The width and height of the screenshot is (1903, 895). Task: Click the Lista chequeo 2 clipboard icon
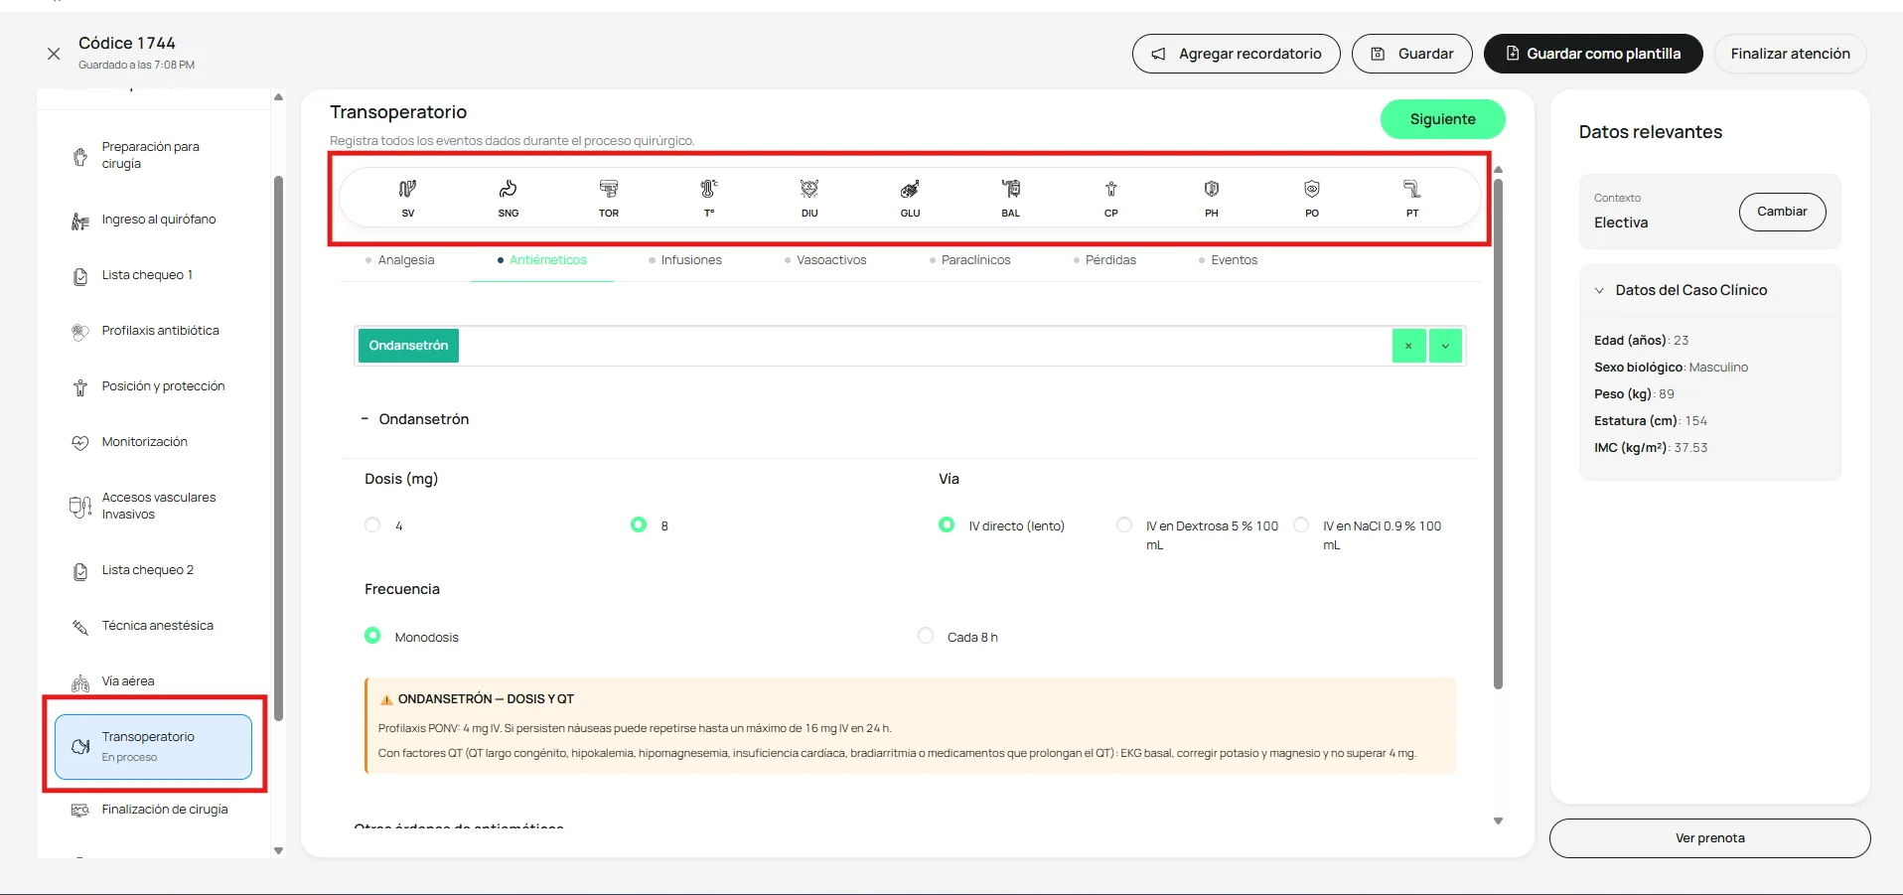pos(80,571)
